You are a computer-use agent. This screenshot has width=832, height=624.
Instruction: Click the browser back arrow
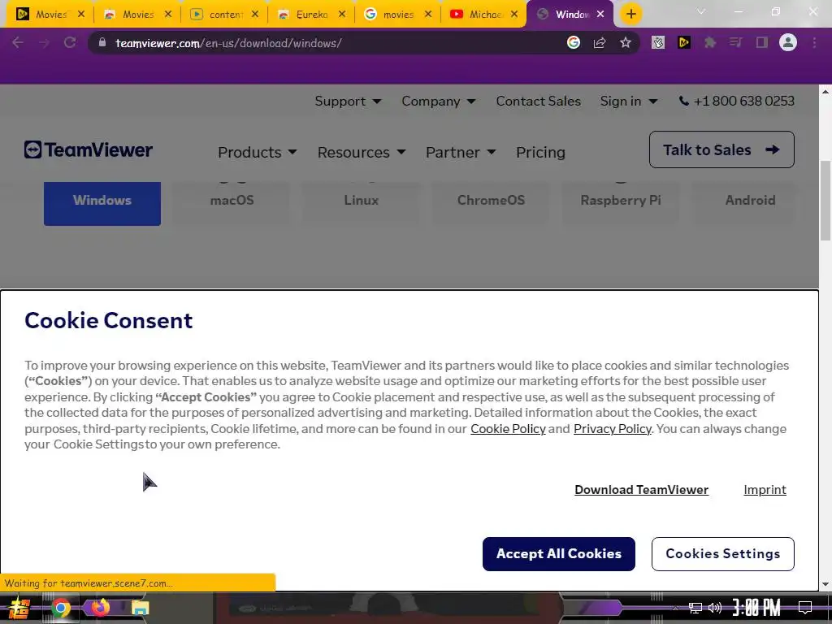point(18,42)
